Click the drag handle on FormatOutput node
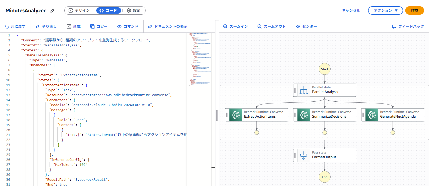429x186 pixels. (x=295, y=155)
